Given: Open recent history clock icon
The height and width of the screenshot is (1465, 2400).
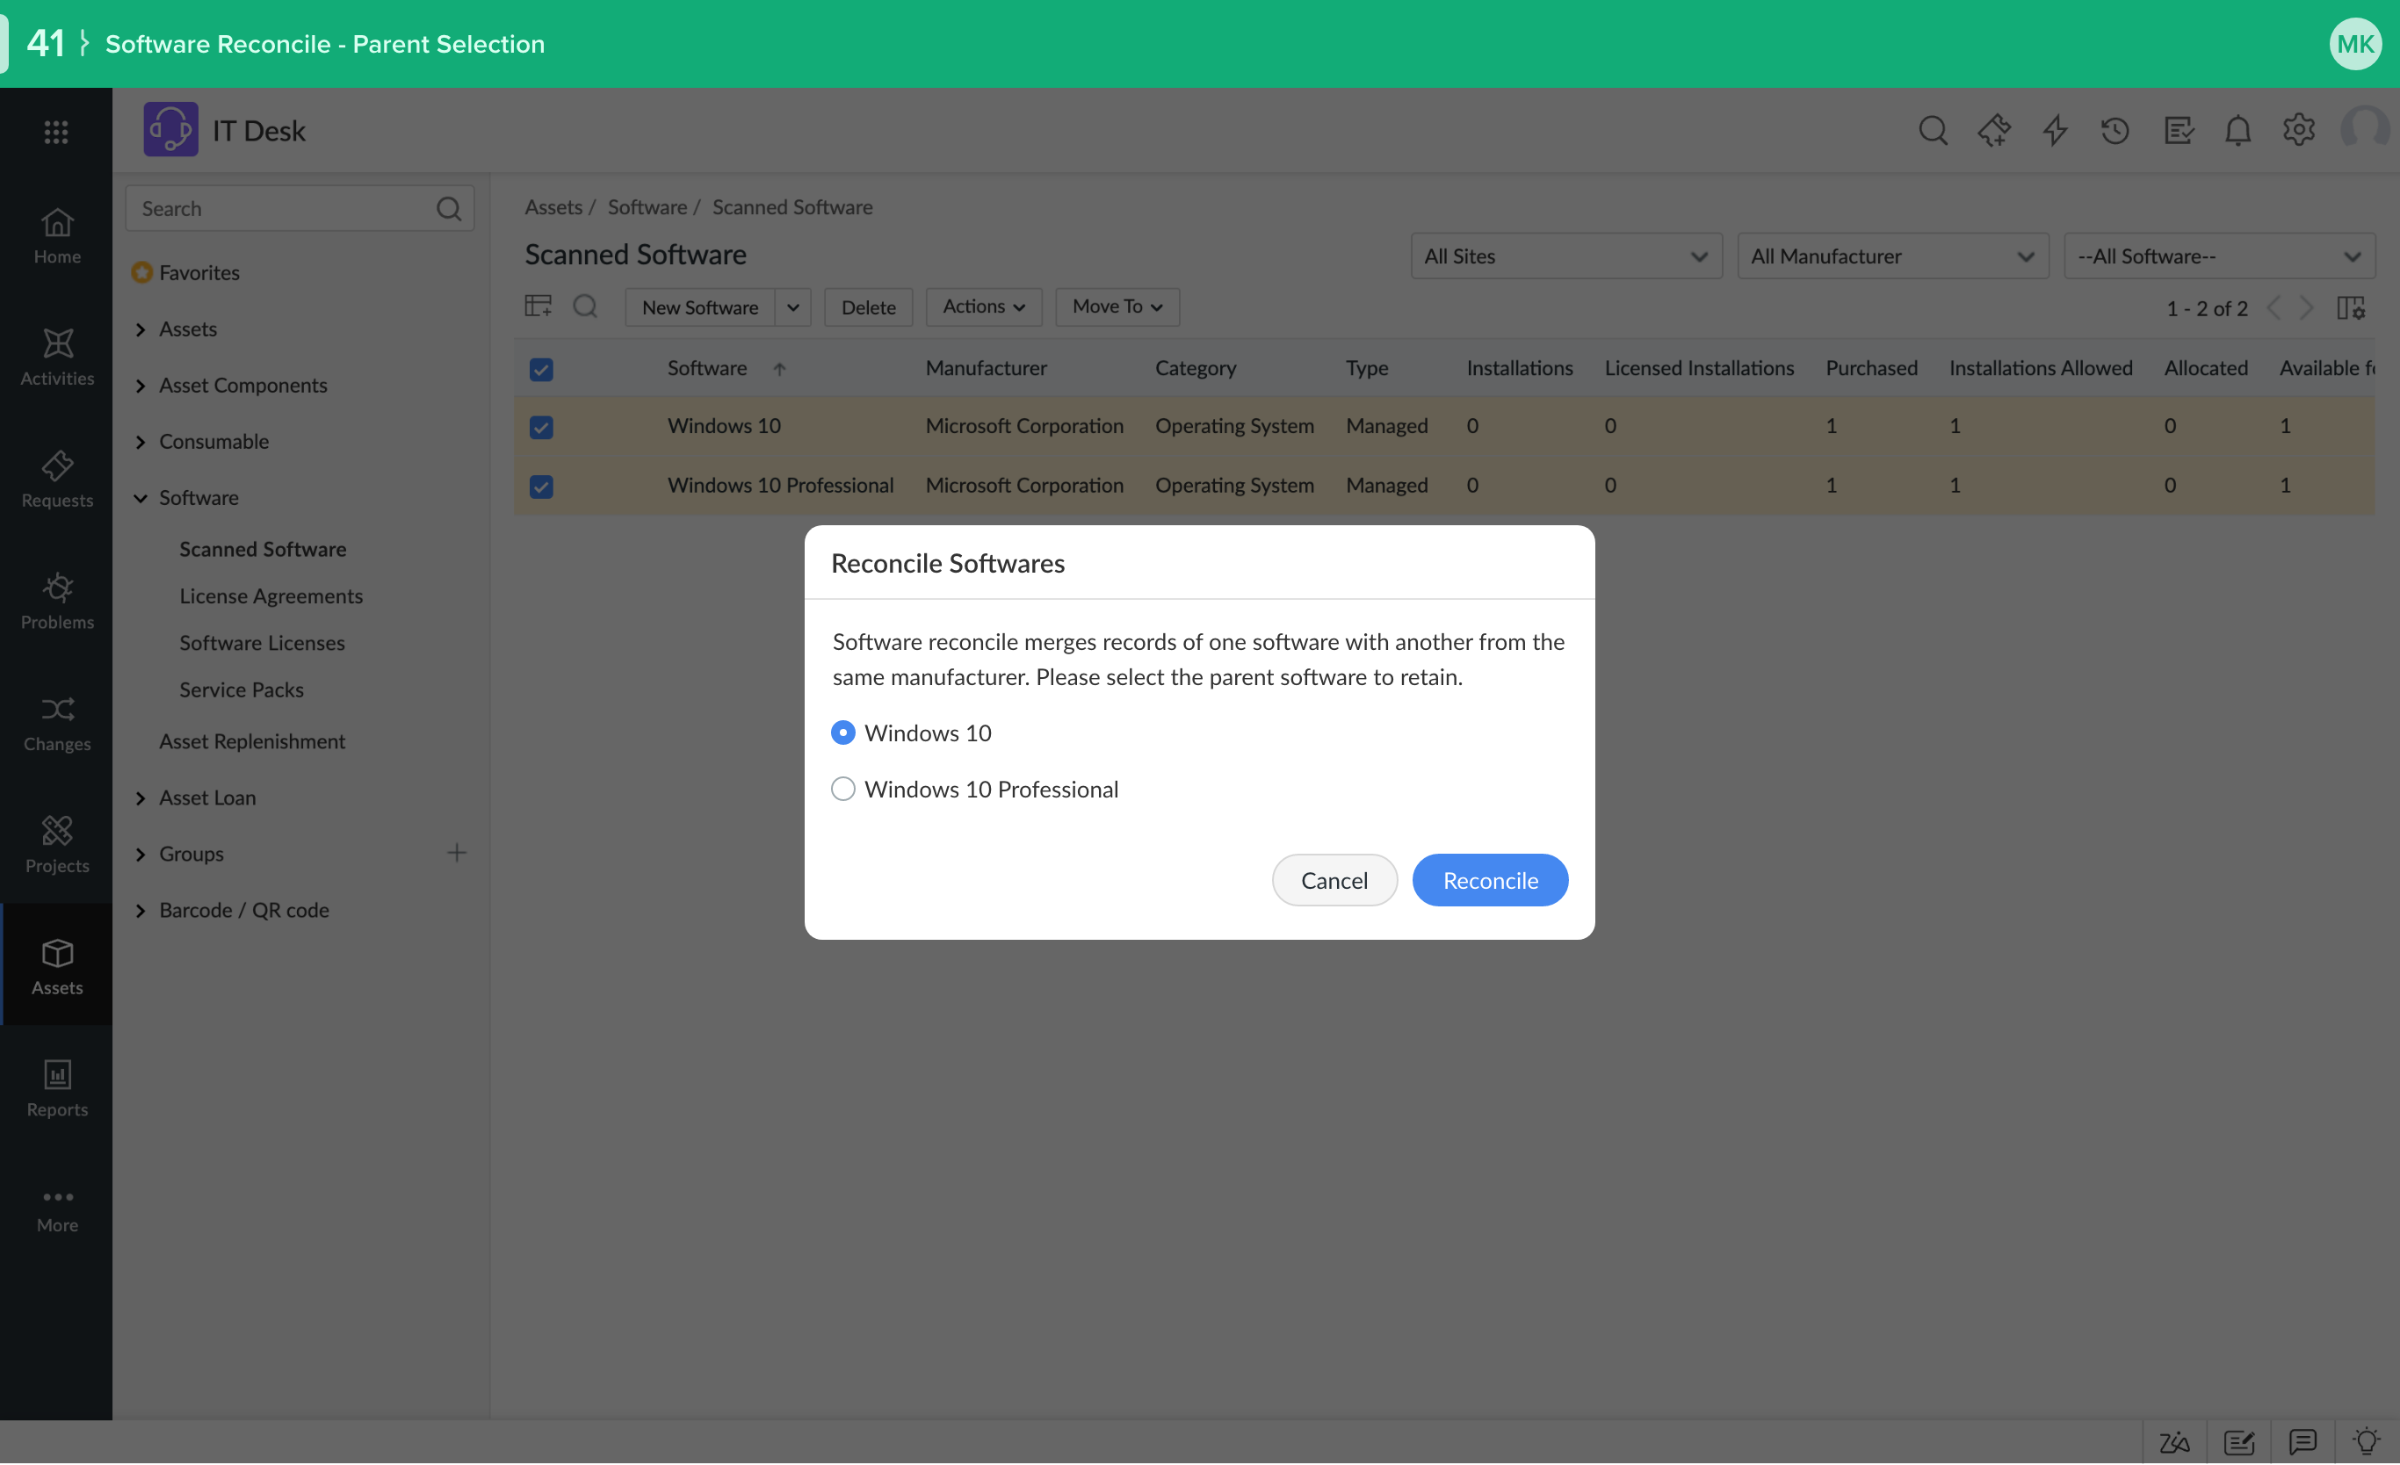Looking at the screenshot, I should pyautogui.click(x=2115, y=131).
